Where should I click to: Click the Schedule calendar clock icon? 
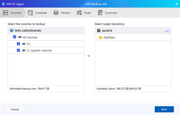coord(31,13)
